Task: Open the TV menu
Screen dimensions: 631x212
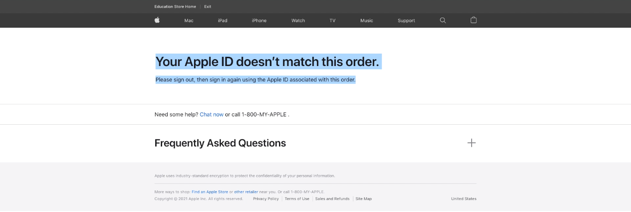Action: (x=333, y=21)
